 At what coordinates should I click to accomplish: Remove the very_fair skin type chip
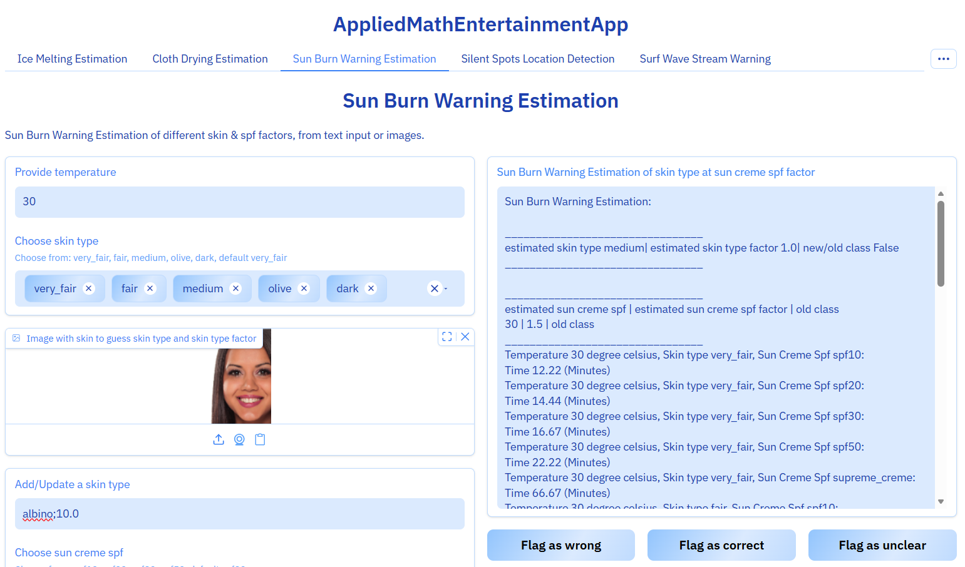point(88,288)
